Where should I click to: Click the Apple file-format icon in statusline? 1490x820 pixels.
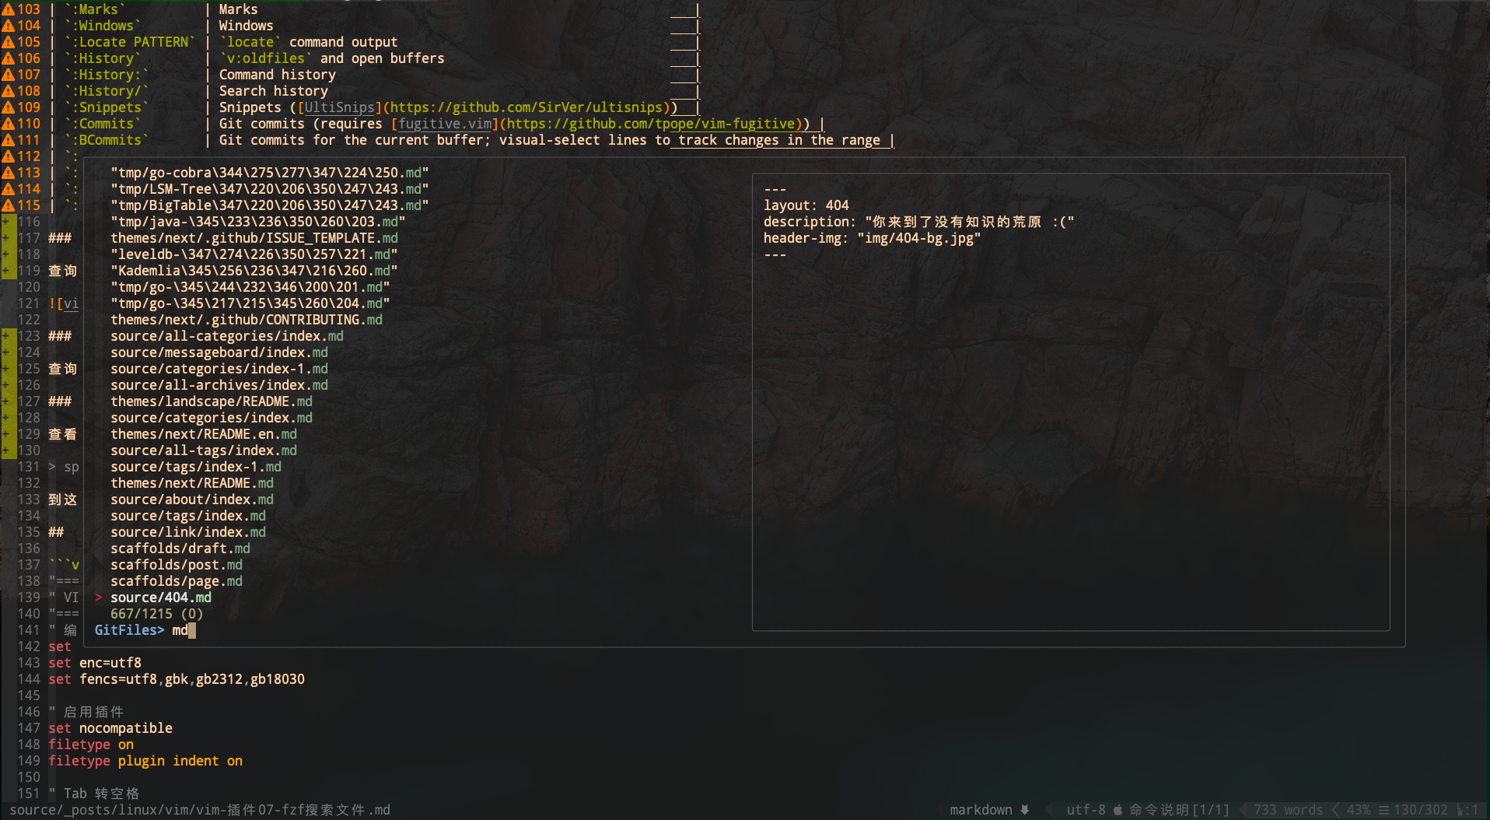(x=1118, y=810)
